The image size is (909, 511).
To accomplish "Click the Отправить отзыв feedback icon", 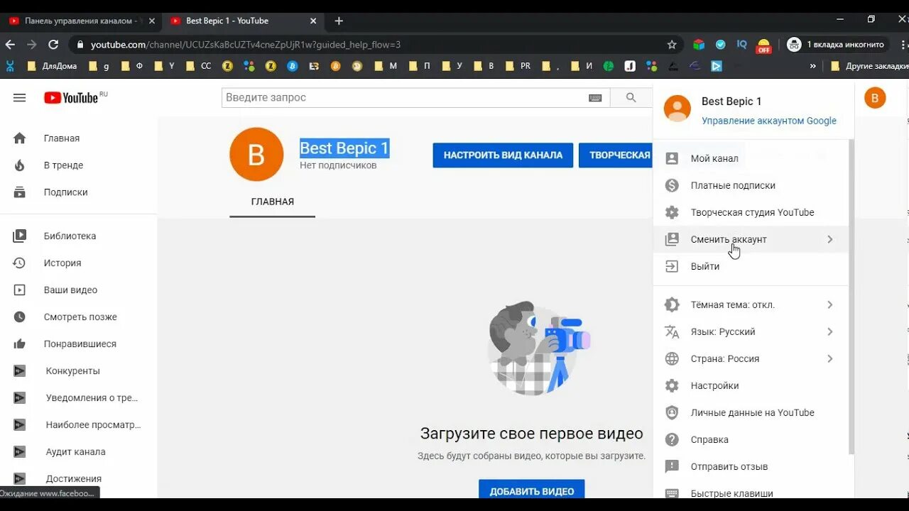I will point(672,466).
